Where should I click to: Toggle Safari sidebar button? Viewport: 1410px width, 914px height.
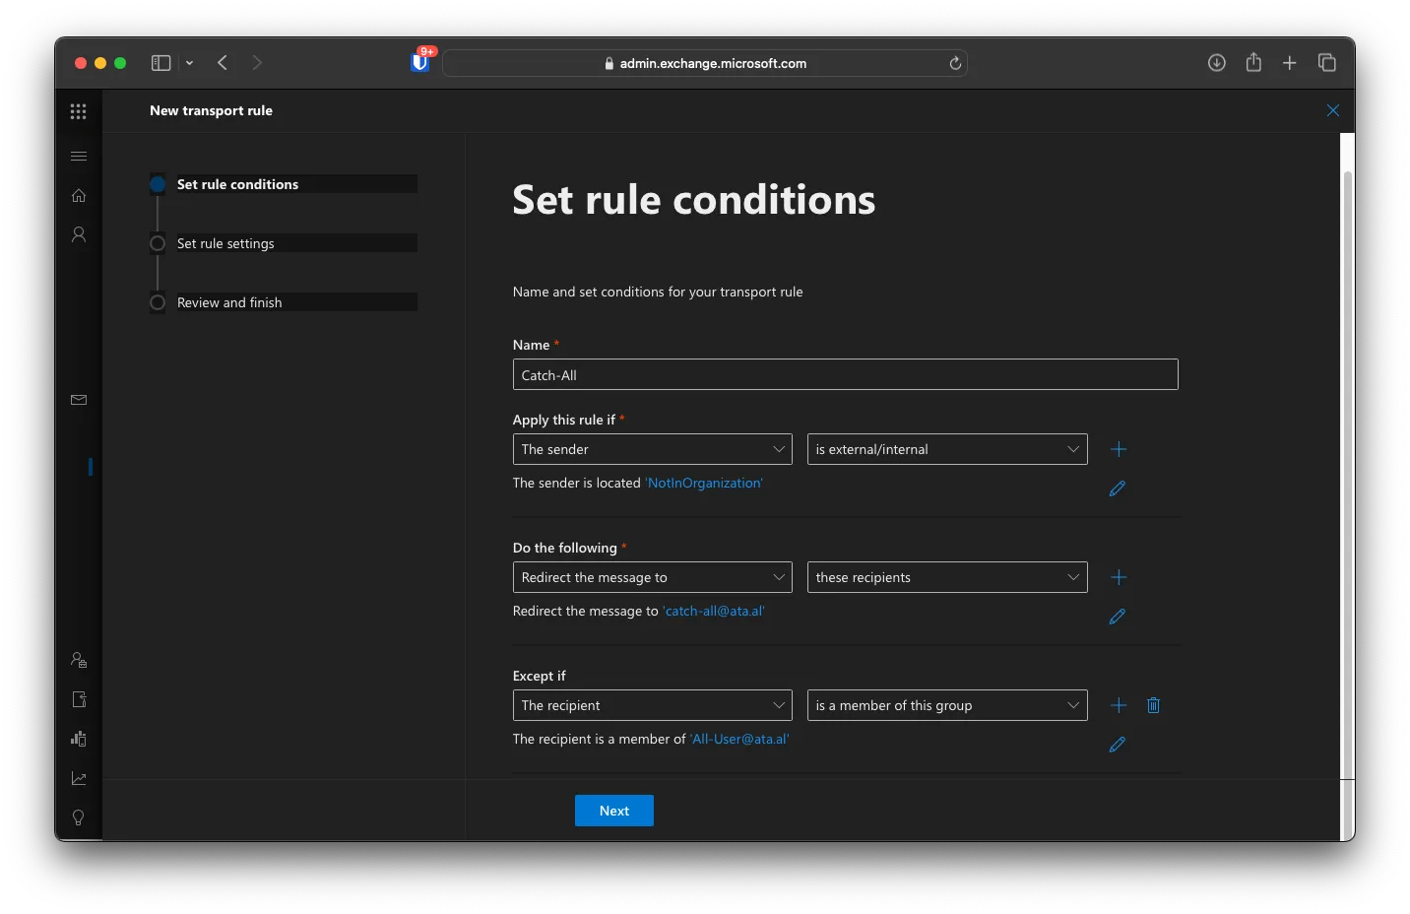161,63
